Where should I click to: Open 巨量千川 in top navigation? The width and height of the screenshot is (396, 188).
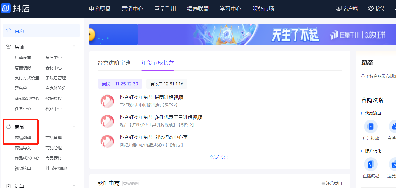click(x=165, y=9)
